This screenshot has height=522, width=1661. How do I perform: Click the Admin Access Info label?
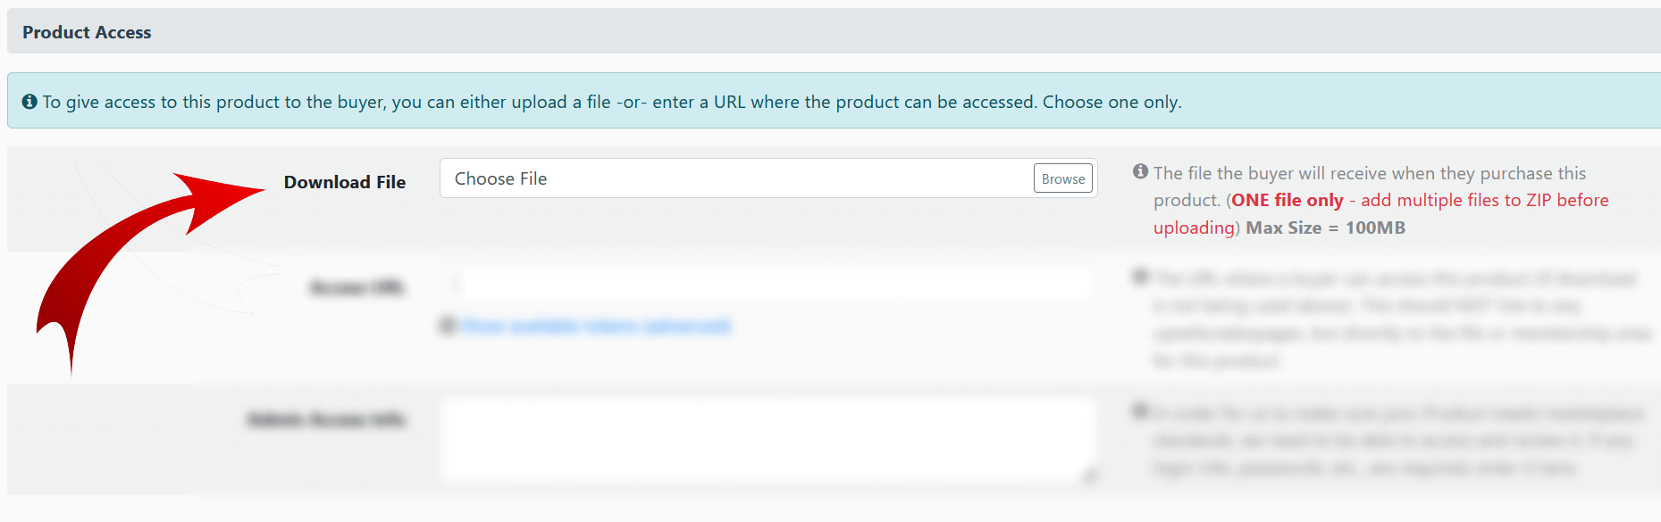point(326,419)
